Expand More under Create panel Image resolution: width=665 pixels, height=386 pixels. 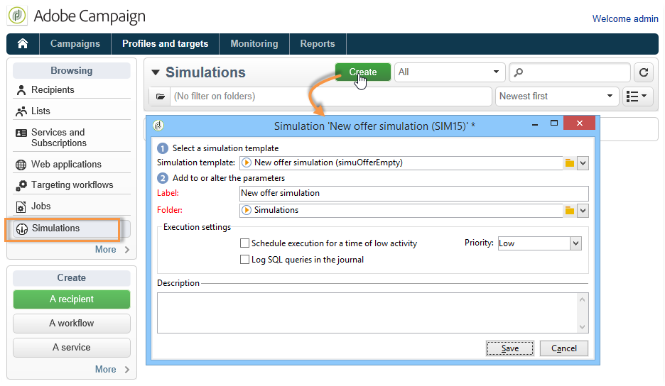coord(112,370)
